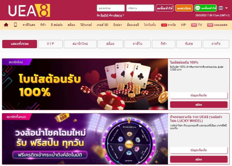Screen dimensions: 232x166
Task: Focus the username input field
Action: click(x=111, y=8)
